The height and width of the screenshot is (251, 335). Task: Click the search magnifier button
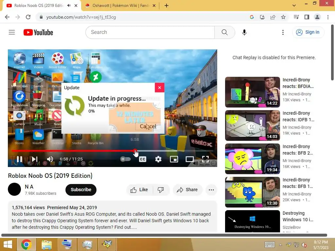pyautogui.click(x=224, y=32)
